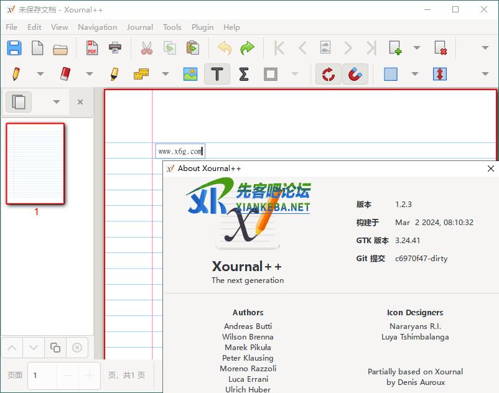The width and height of the screenshot is (499, 393).
Task: Click the Print document icon
Action: tap(115, 48)
